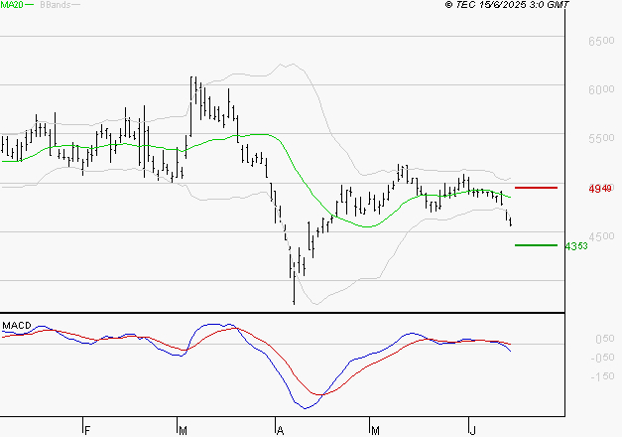Screen dimensions: 622x437
Task: Click the MA20 legend label
Action: click(x=11, y=5)
